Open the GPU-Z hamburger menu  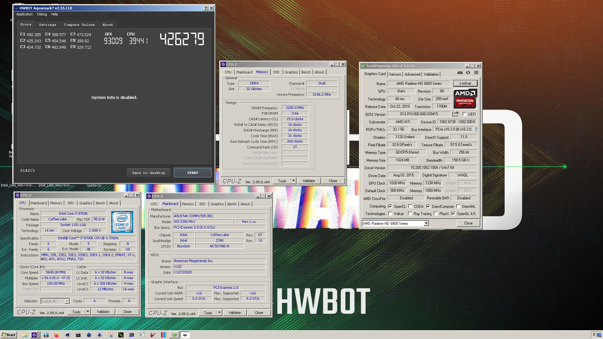coord(476,73)
